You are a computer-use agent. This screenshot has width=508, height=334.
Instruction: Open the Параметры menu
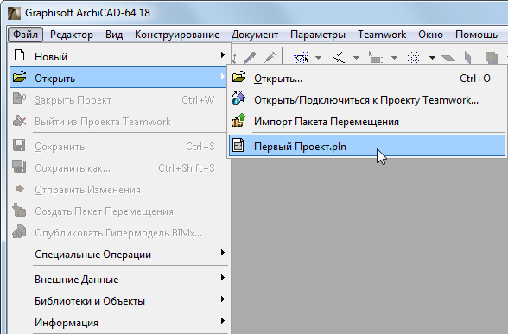click(x=318, y=35)
